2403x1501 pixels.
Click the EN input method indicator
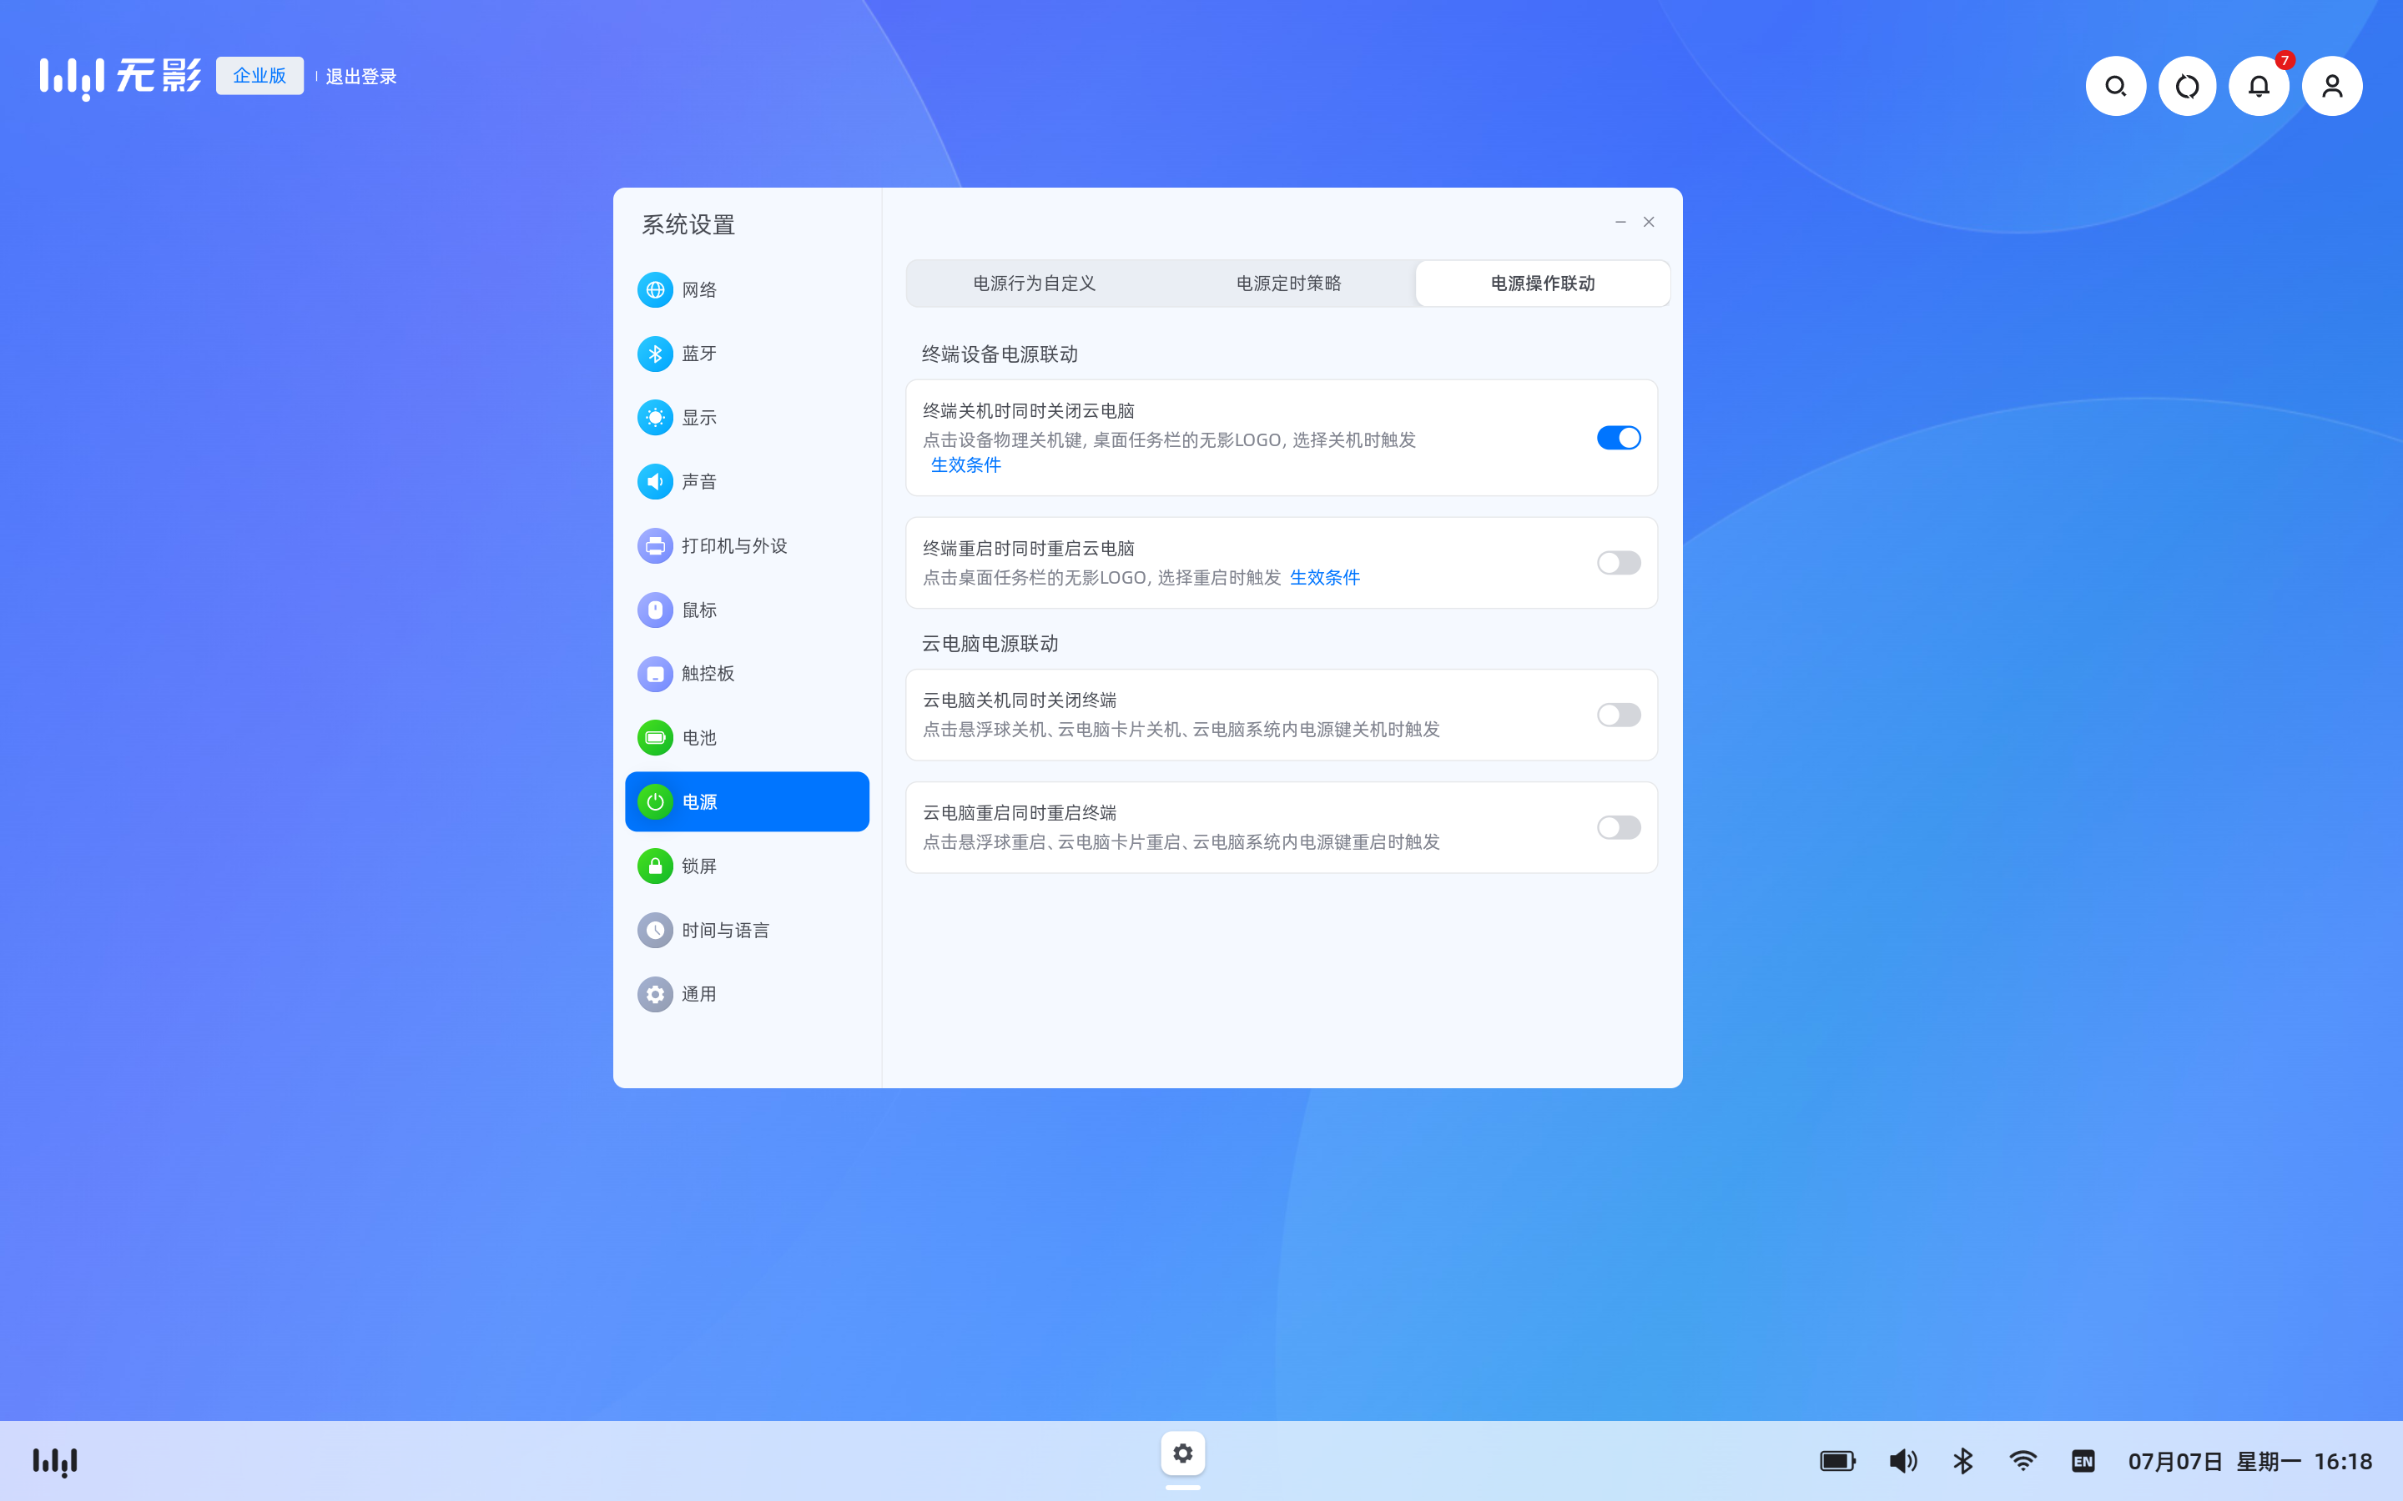tap(2083, 1460)
